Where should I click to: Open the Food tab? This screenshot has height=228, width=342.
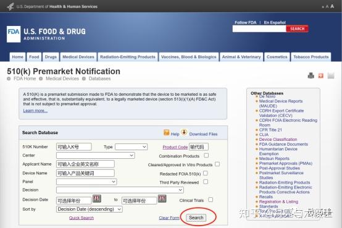tap(34, 57)
